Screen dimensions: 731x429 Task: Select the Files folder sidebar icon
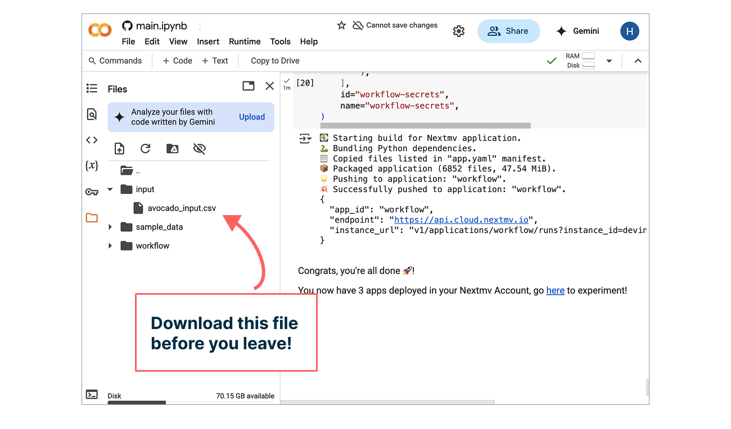tap(92, 218)
